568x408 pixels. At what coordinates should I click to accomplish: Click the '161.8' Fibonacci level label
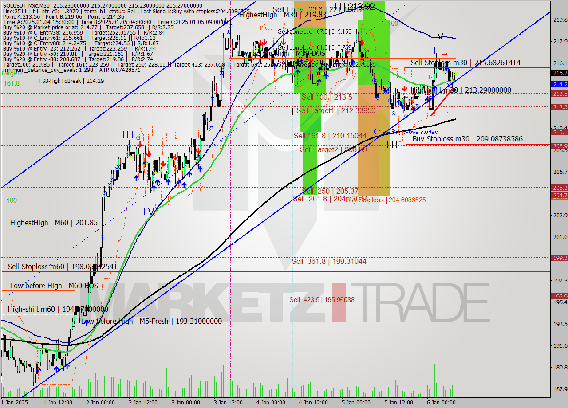[x=11, y=83]
